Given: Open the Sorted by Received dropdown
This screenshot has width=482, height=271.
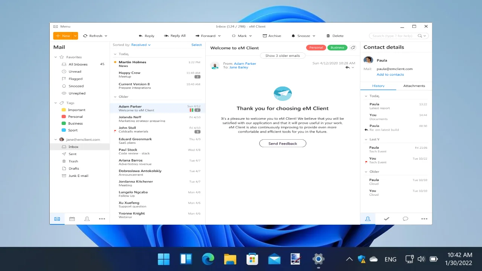Looking at the screenshot, I should click(x=141, y=45).
